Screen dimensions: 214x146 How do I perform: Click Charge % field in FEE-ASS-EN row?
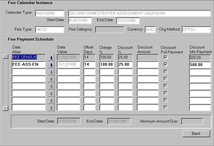[107, 65]
